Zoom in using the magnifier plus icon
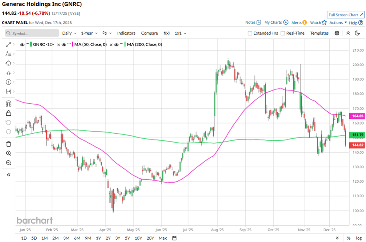The image size is (366, 242). click(9, 154)
